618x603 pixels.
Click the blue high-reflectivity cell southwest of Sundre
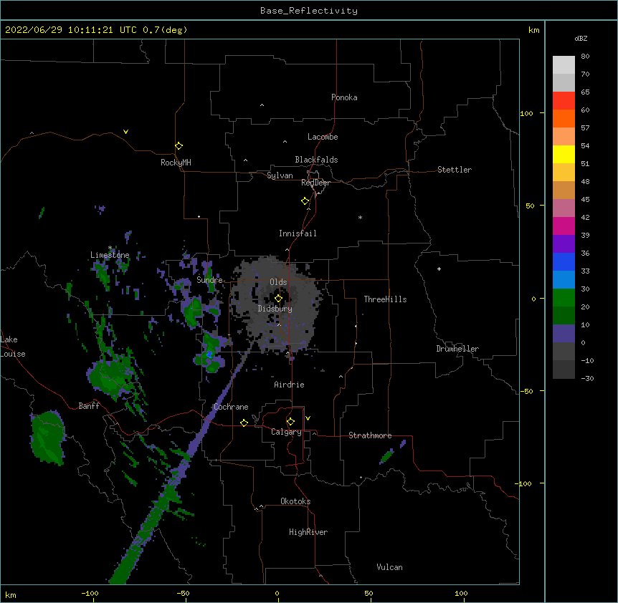[209, 354]
